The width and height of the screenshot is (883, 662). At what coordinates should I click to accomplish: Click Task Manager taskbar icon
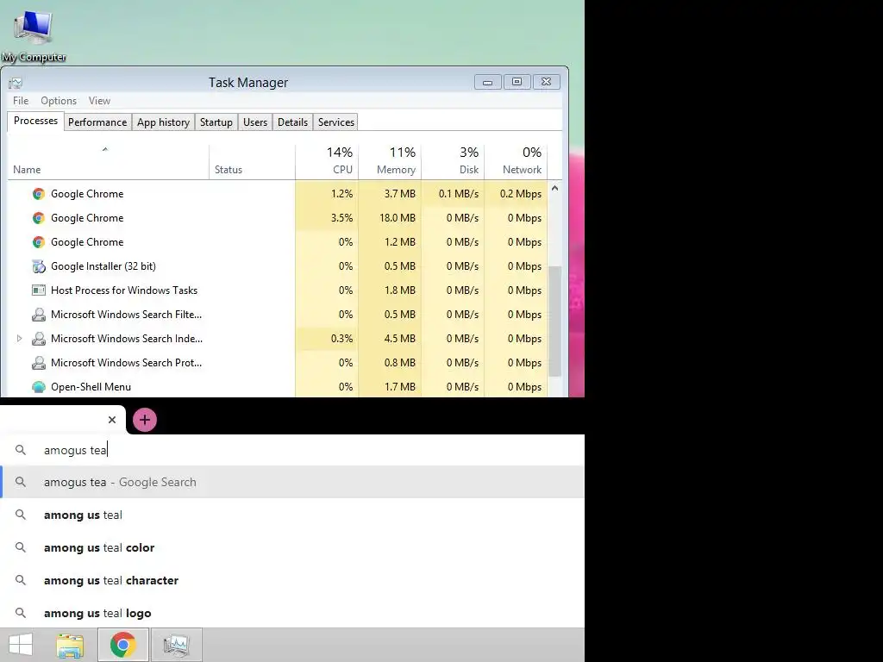[176, 645]
